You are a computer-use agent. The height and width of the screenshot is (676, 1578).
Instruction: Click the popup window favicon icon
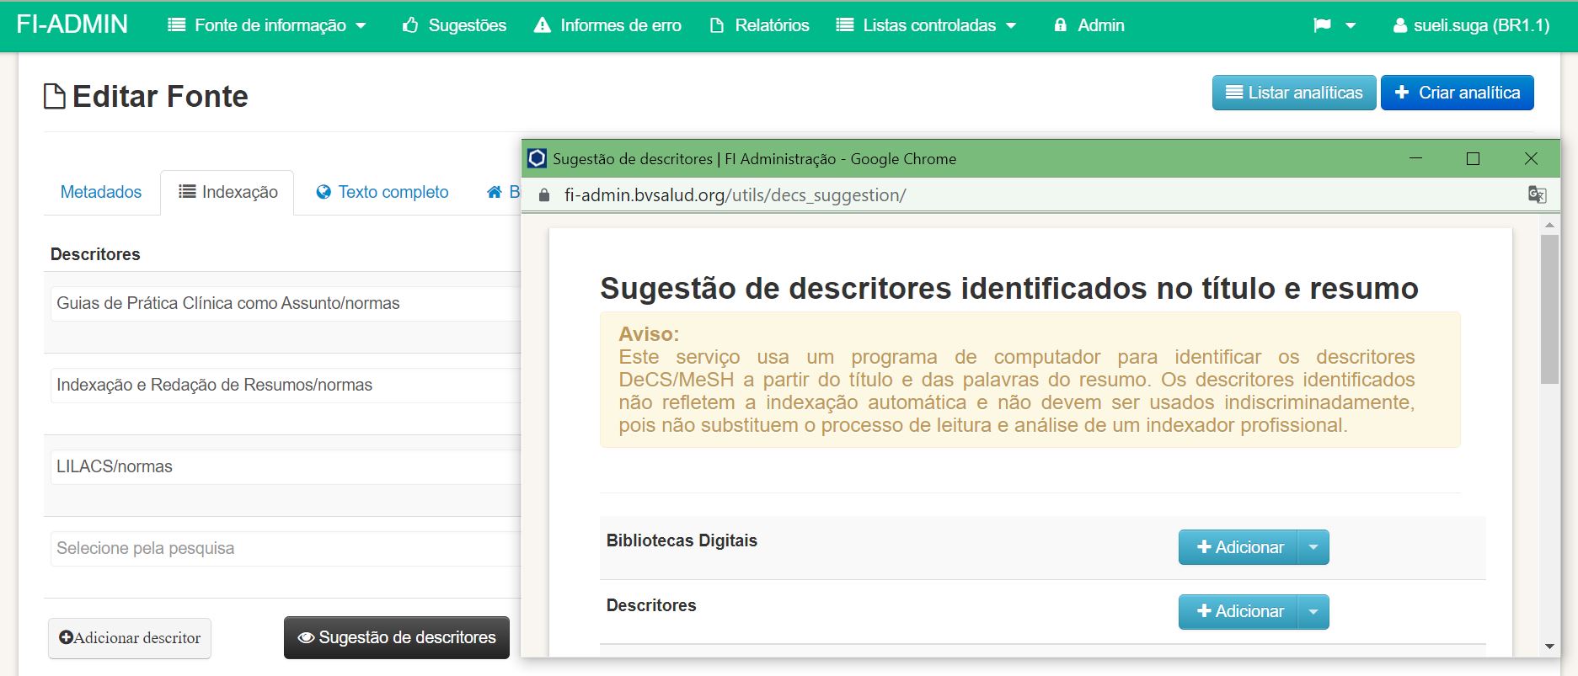pyautogui.click(x=537, y=158)
